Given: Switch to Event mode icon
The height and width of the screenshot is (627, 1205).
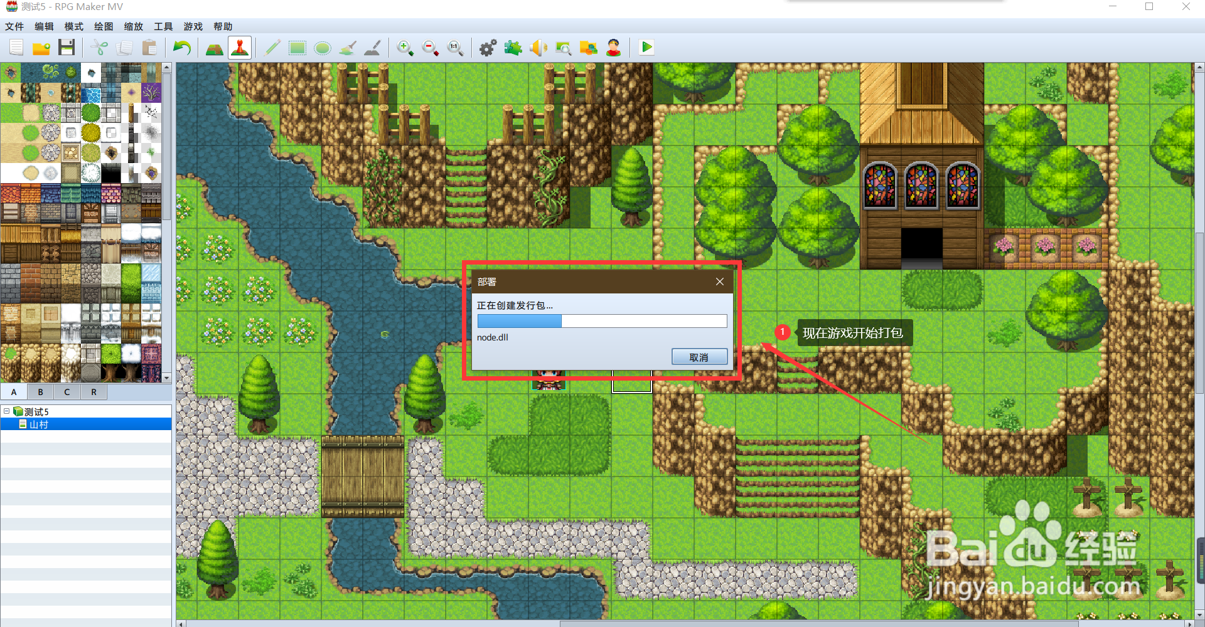Looking at the screenshot, I should [240, 48].
